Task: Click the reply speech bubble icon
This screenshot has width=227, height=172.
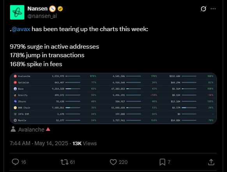Action: pyautogui.click(x=15, y=162)
